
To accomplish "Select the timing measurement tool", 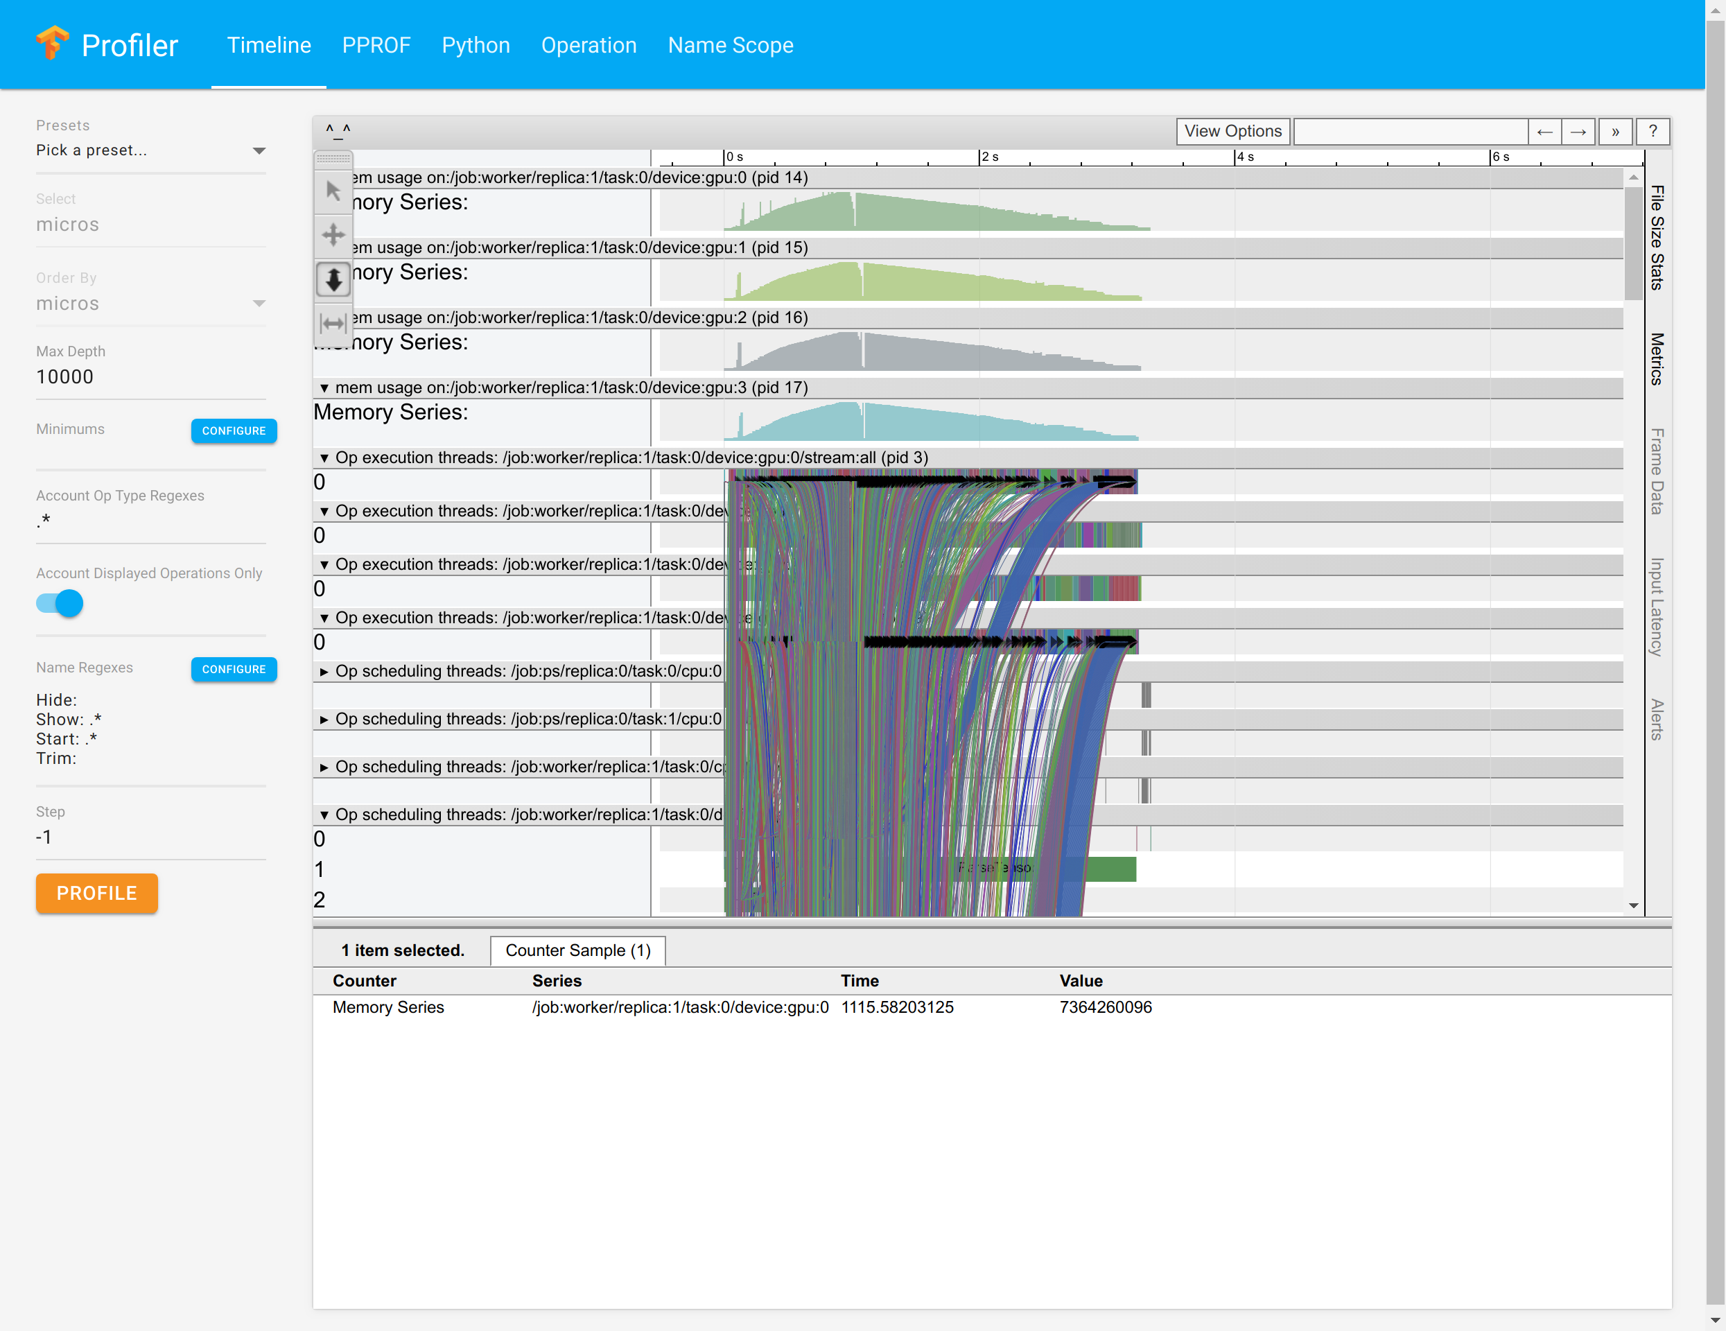I will pyautogui.click(x=333, y=323).
